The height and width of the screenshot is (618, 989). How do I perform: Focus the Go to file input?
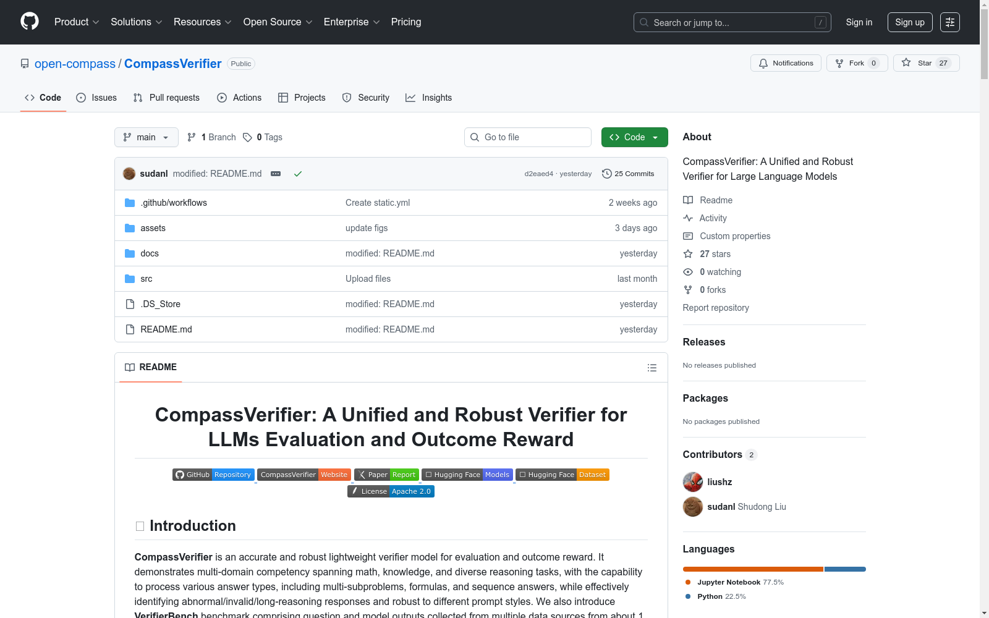pos(528,137)
